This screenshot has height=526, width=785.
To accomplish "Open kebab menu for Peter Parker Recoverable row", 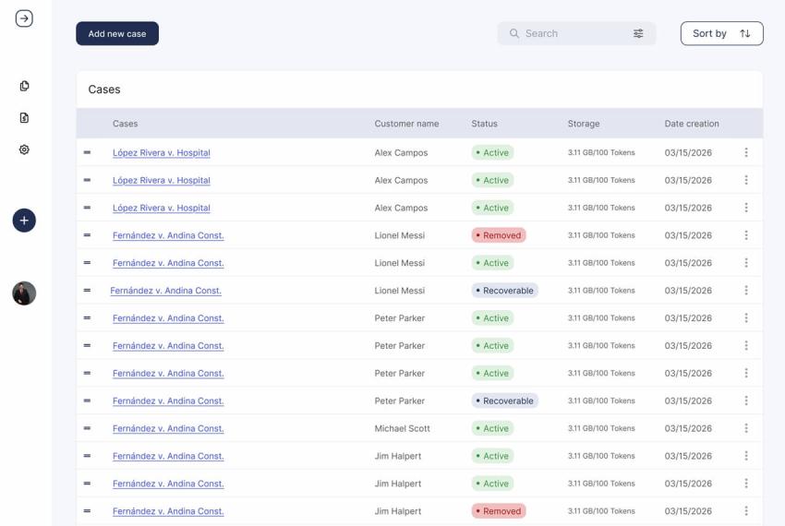I will [x=746, y=400].
